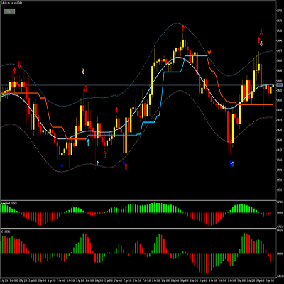The height and width of the screenshot is (284, 284).
Task: Click the yellow marker above the hollow red down arrow
Action: (x=83, y=71)
